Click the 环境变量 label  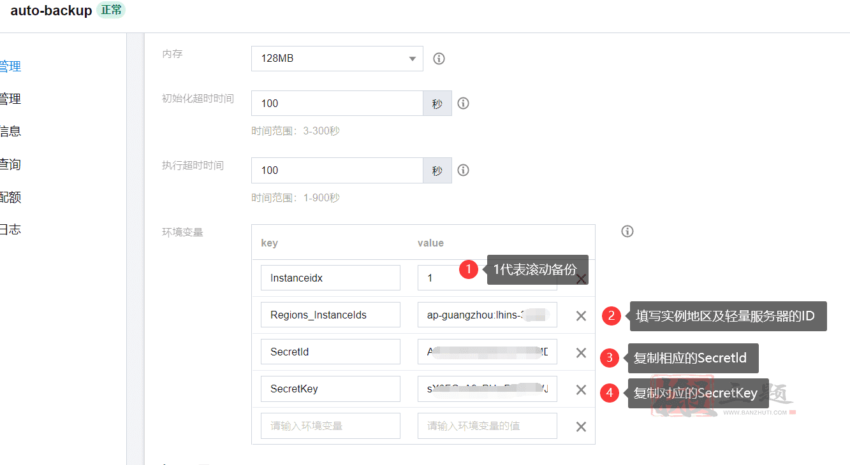[182, 232]
